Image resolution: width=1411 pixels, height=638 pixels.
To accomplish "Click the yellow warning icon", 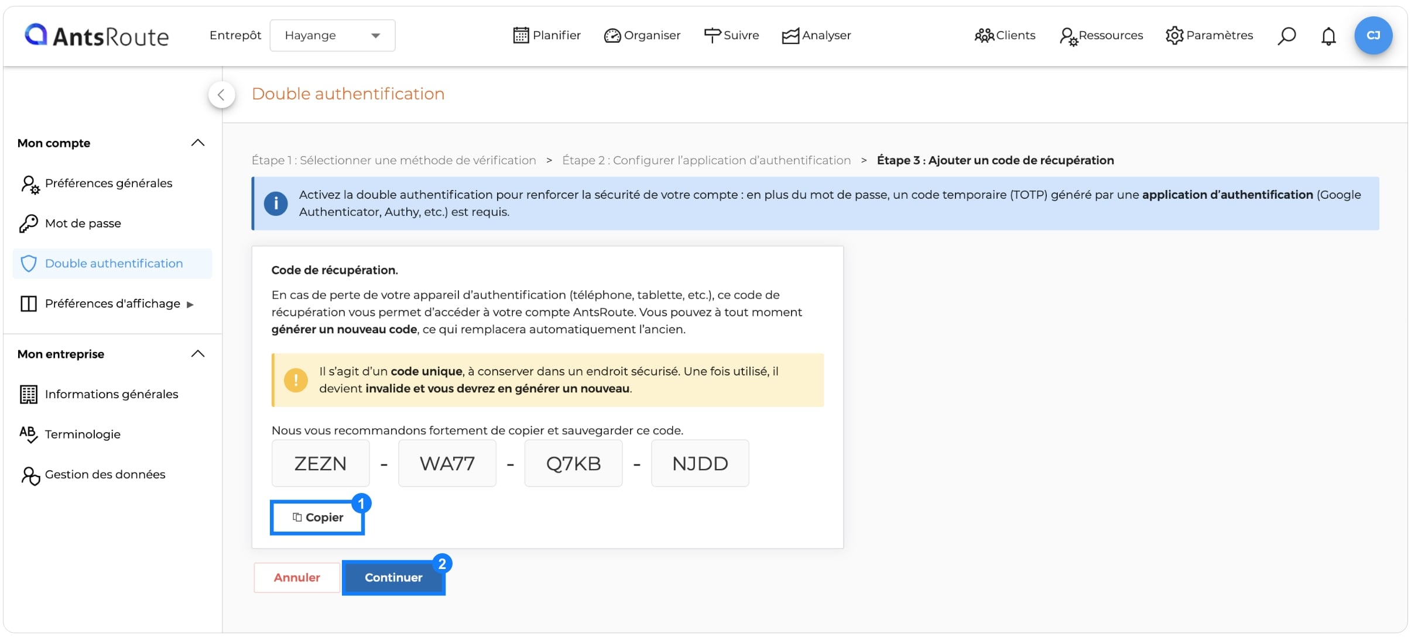I will pyautogui.click(x=296, y=380).
